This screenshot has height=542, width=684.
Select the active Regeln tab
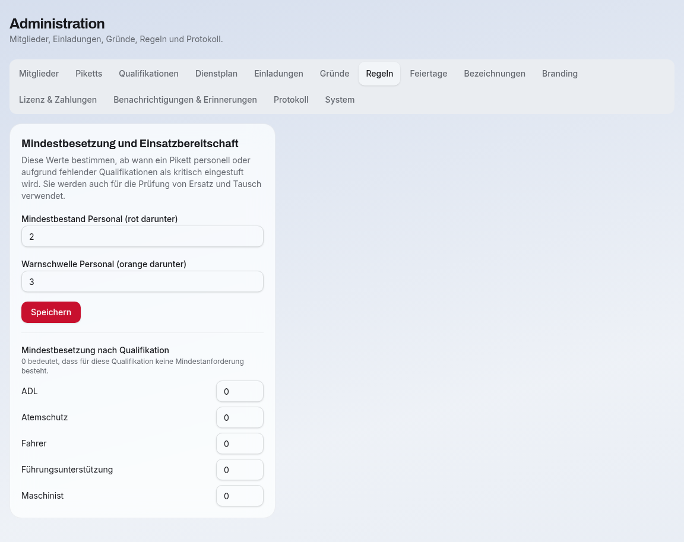point(379,74)
